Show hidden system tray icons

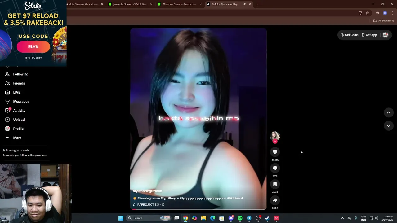(342, 218)
